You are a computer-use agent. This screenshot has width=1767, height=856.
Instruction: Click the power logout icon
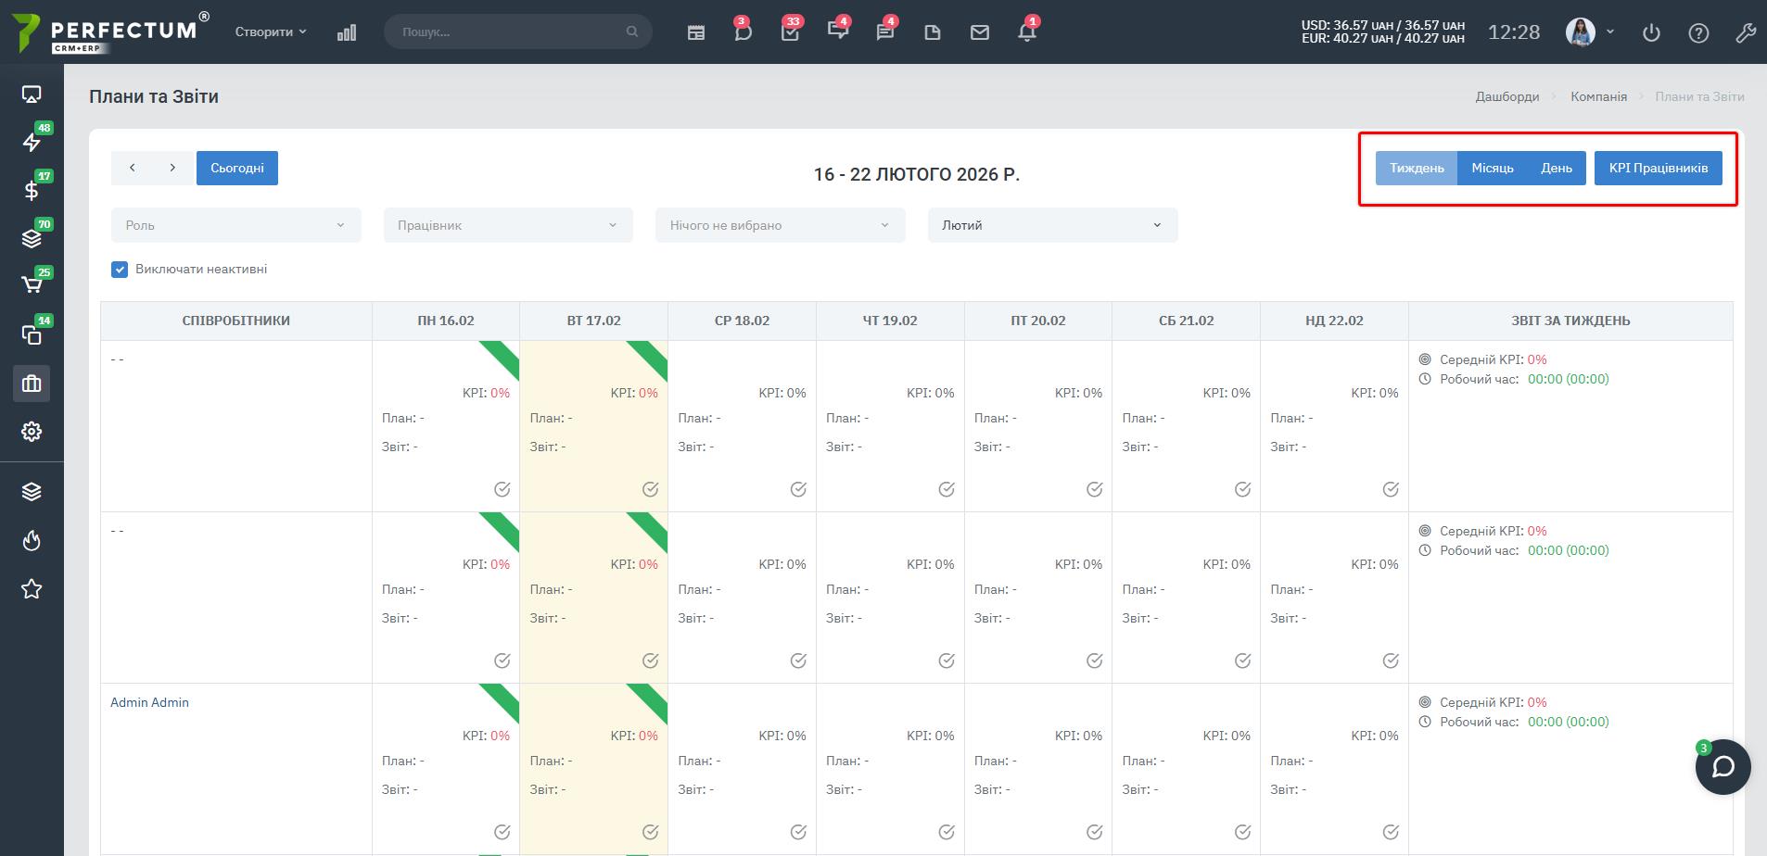tap(1651, 32)
